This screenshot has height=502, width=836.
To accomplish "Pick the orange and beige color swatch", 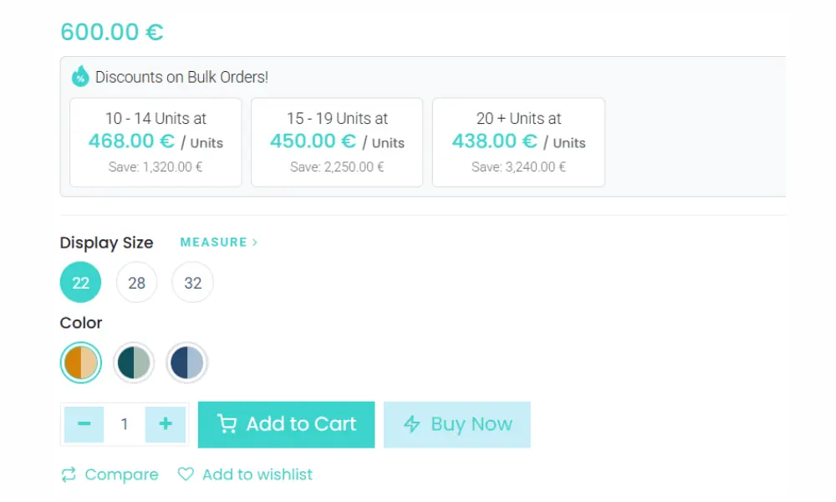I will 81,363.
